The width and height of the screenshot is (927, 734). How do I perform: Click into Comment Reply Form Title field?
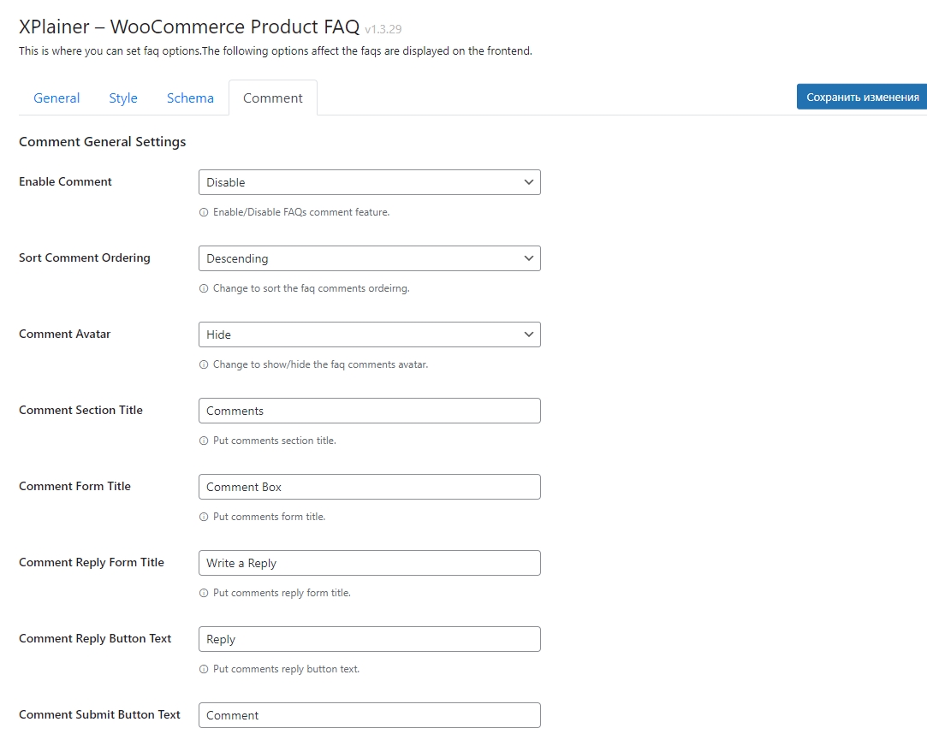coord(370,563)
